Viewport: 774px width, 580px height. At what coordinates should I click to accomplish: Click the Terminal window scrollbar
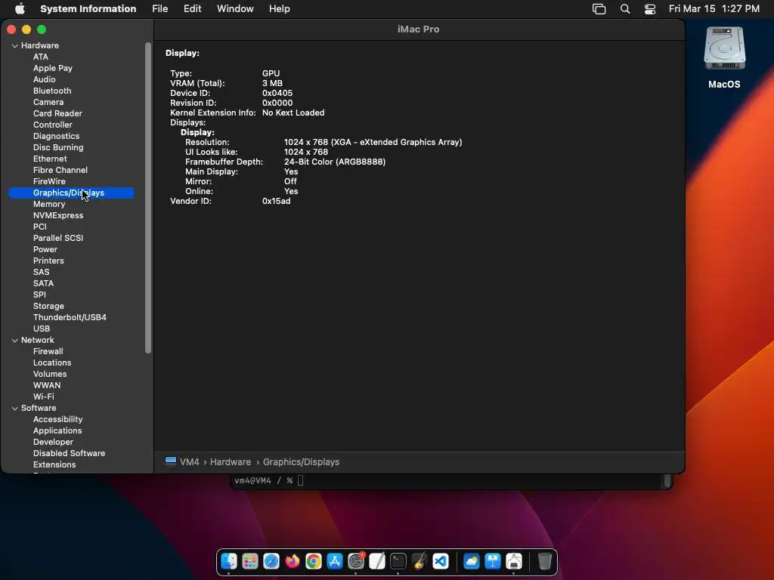tap(667, 481)
